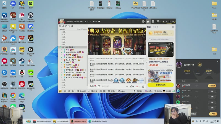Screen dimensions: 221x124
Task: Click the channel avatar in YY title bar
Action: click(x=62, y=21)
